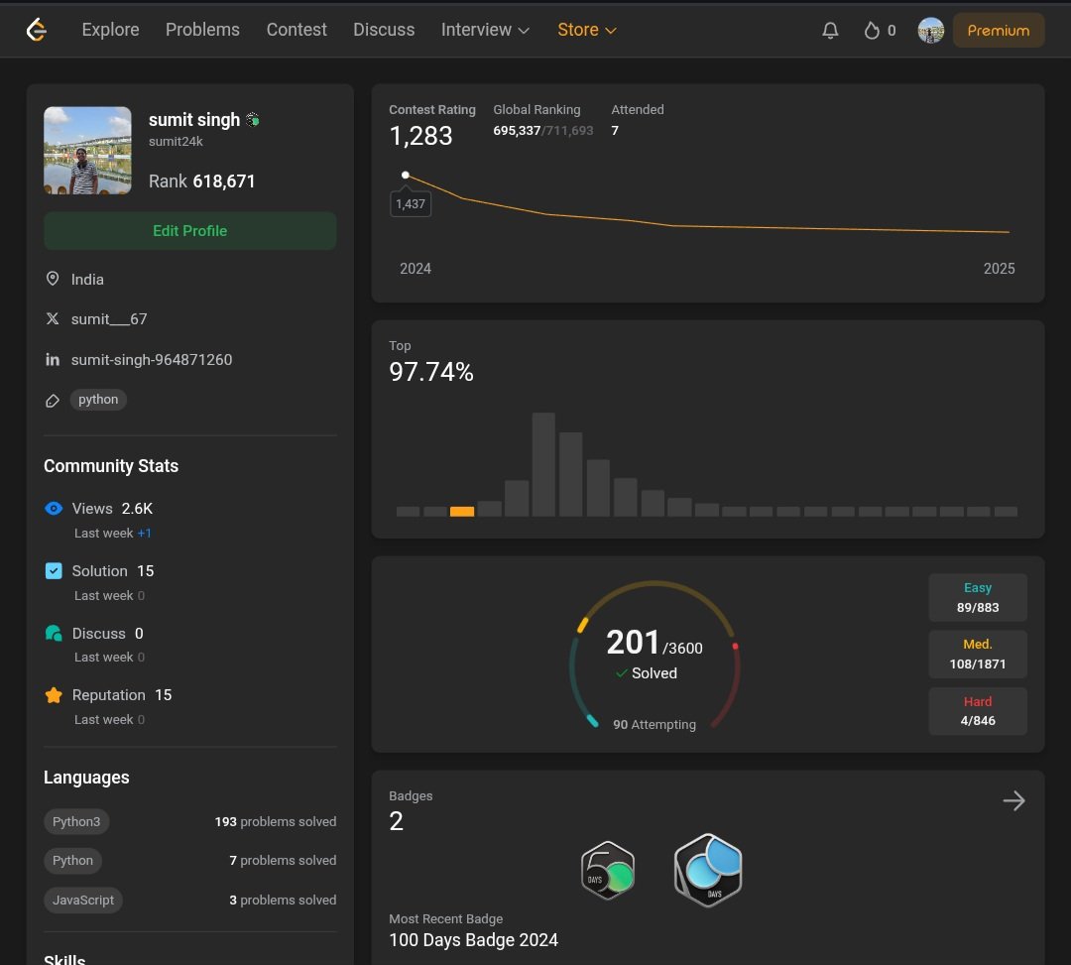Click the Discuss chat bubble icon
The height and width of the screenshot is (965, 1071).
54,633
